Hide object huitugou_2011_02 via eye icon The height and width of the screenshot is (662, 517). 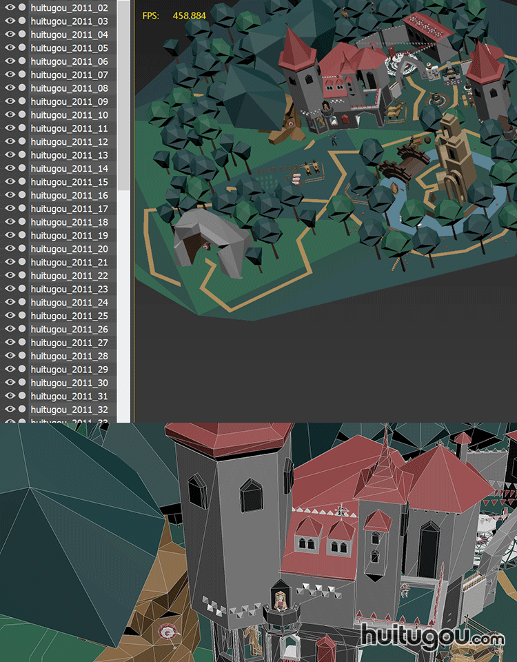tap(10, 8)
